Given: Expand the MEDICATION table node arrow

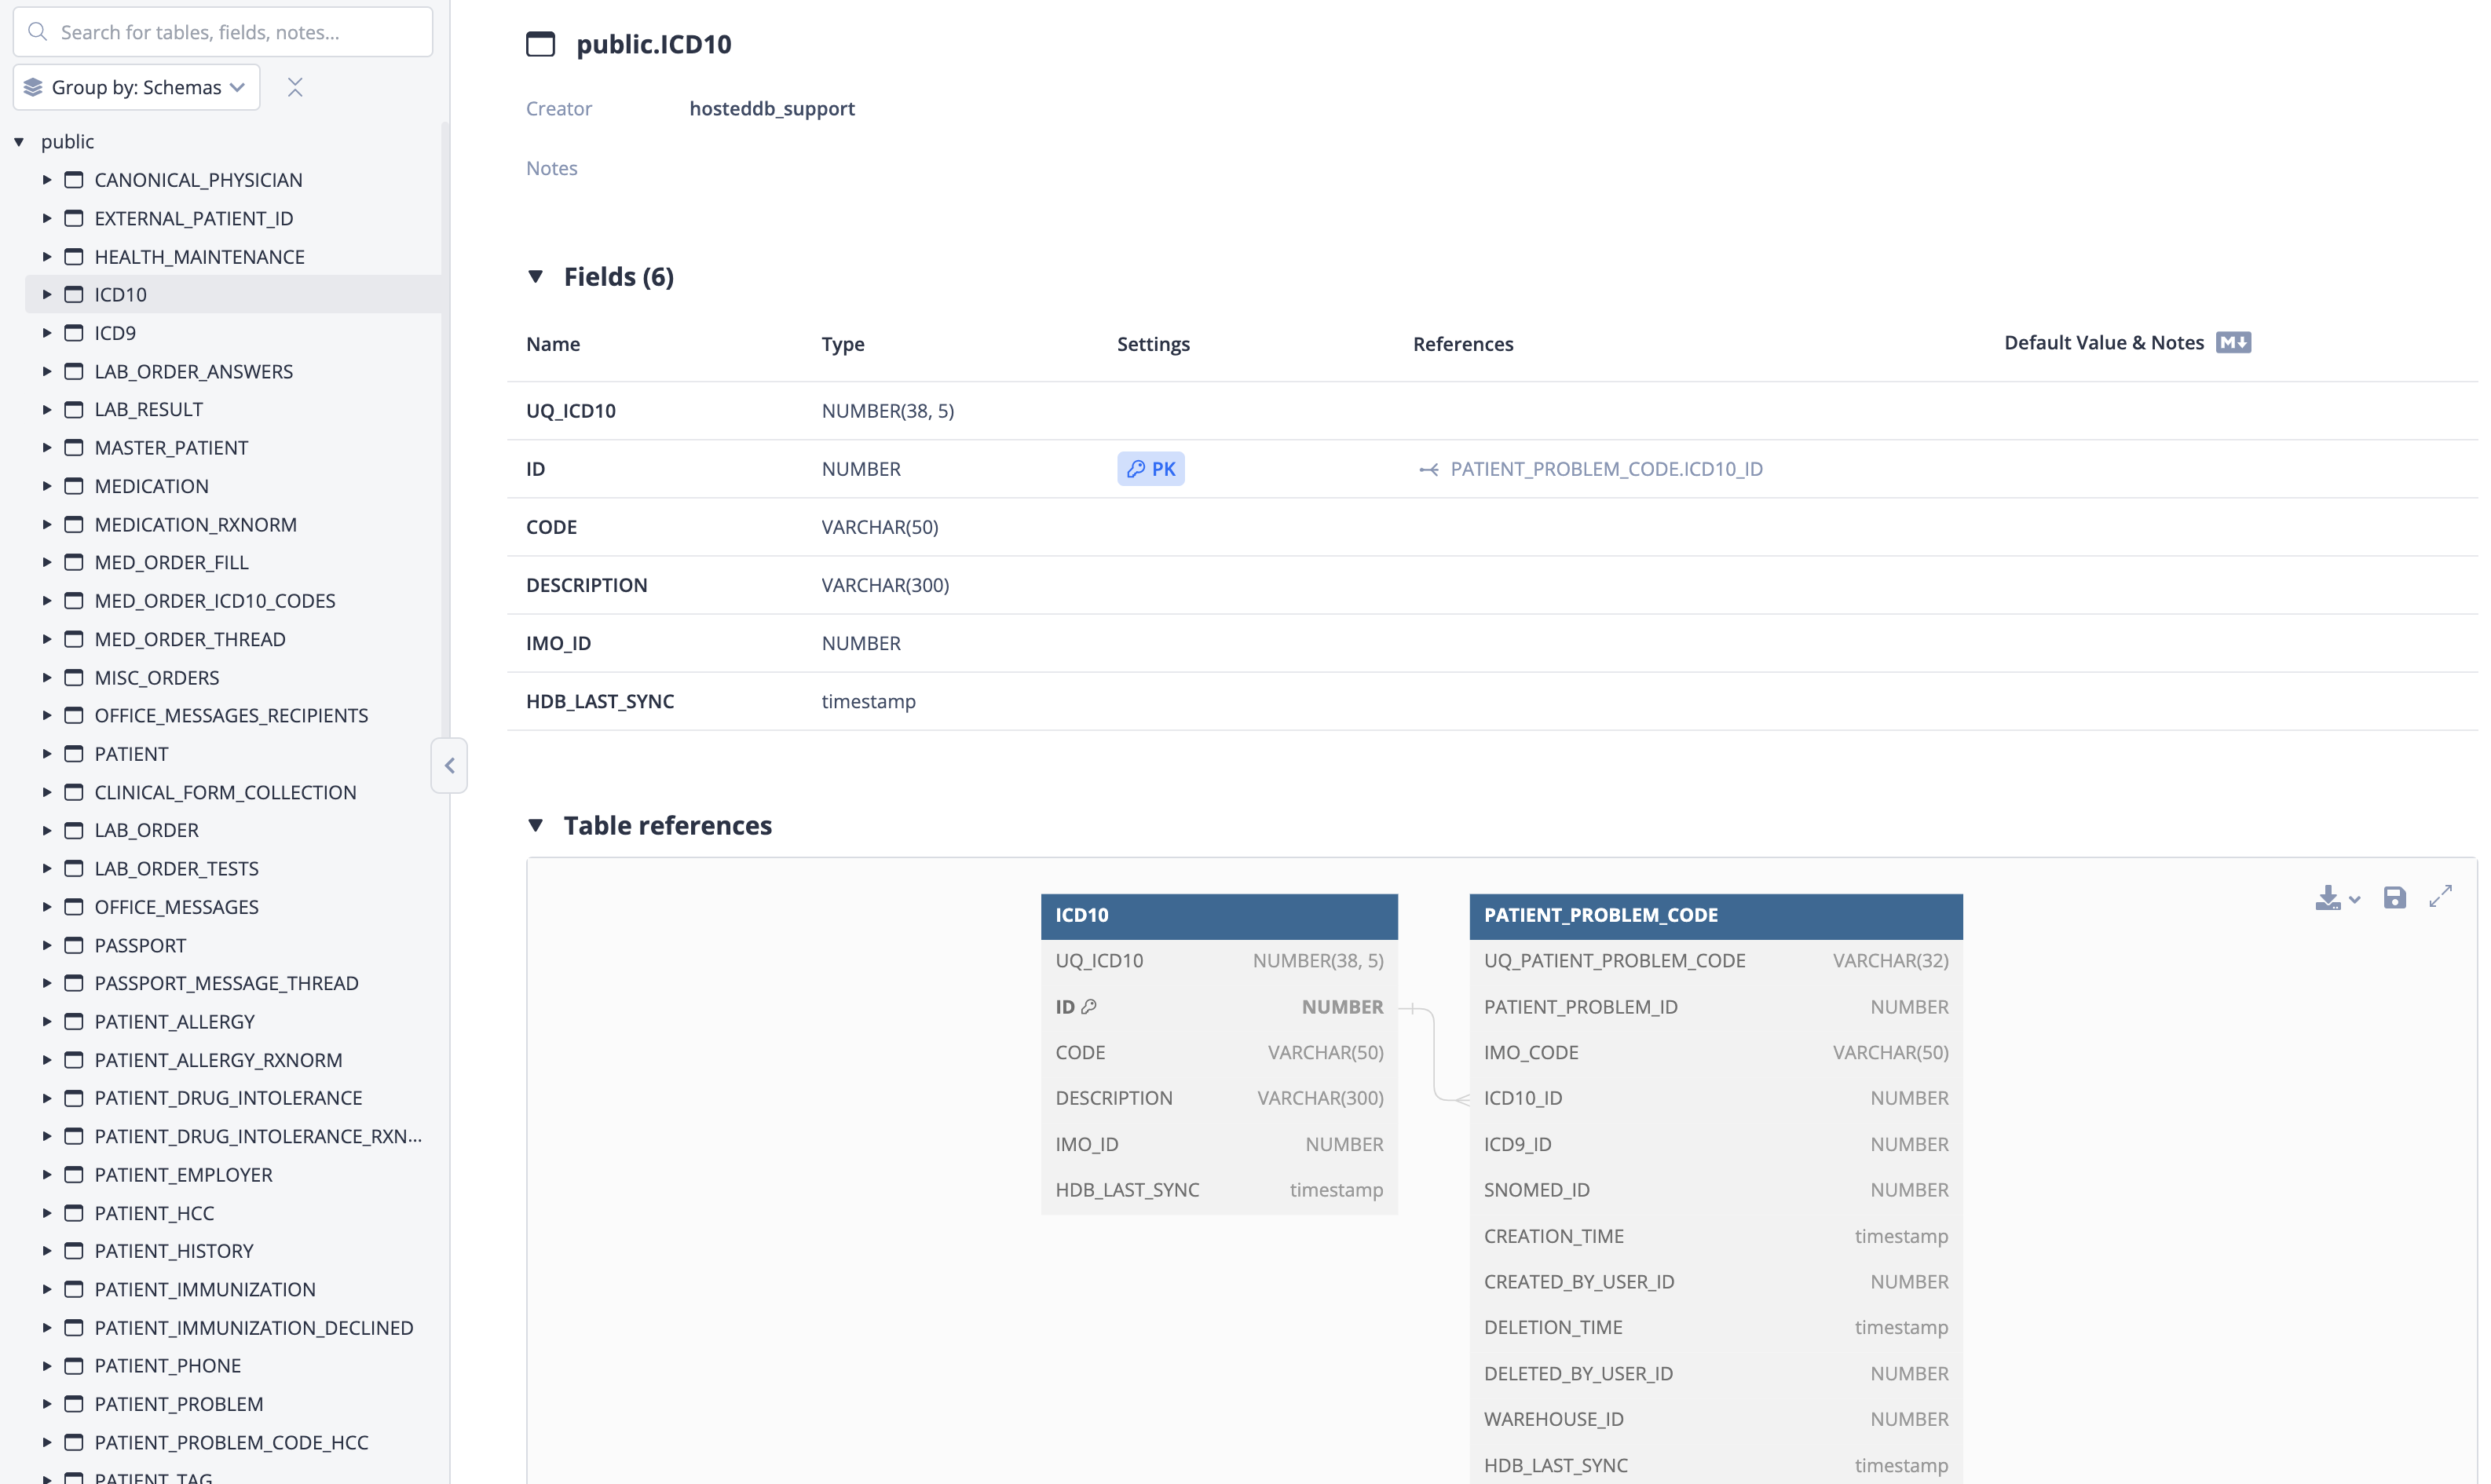Looking at the screenshot, I should (x=47, y=487).
